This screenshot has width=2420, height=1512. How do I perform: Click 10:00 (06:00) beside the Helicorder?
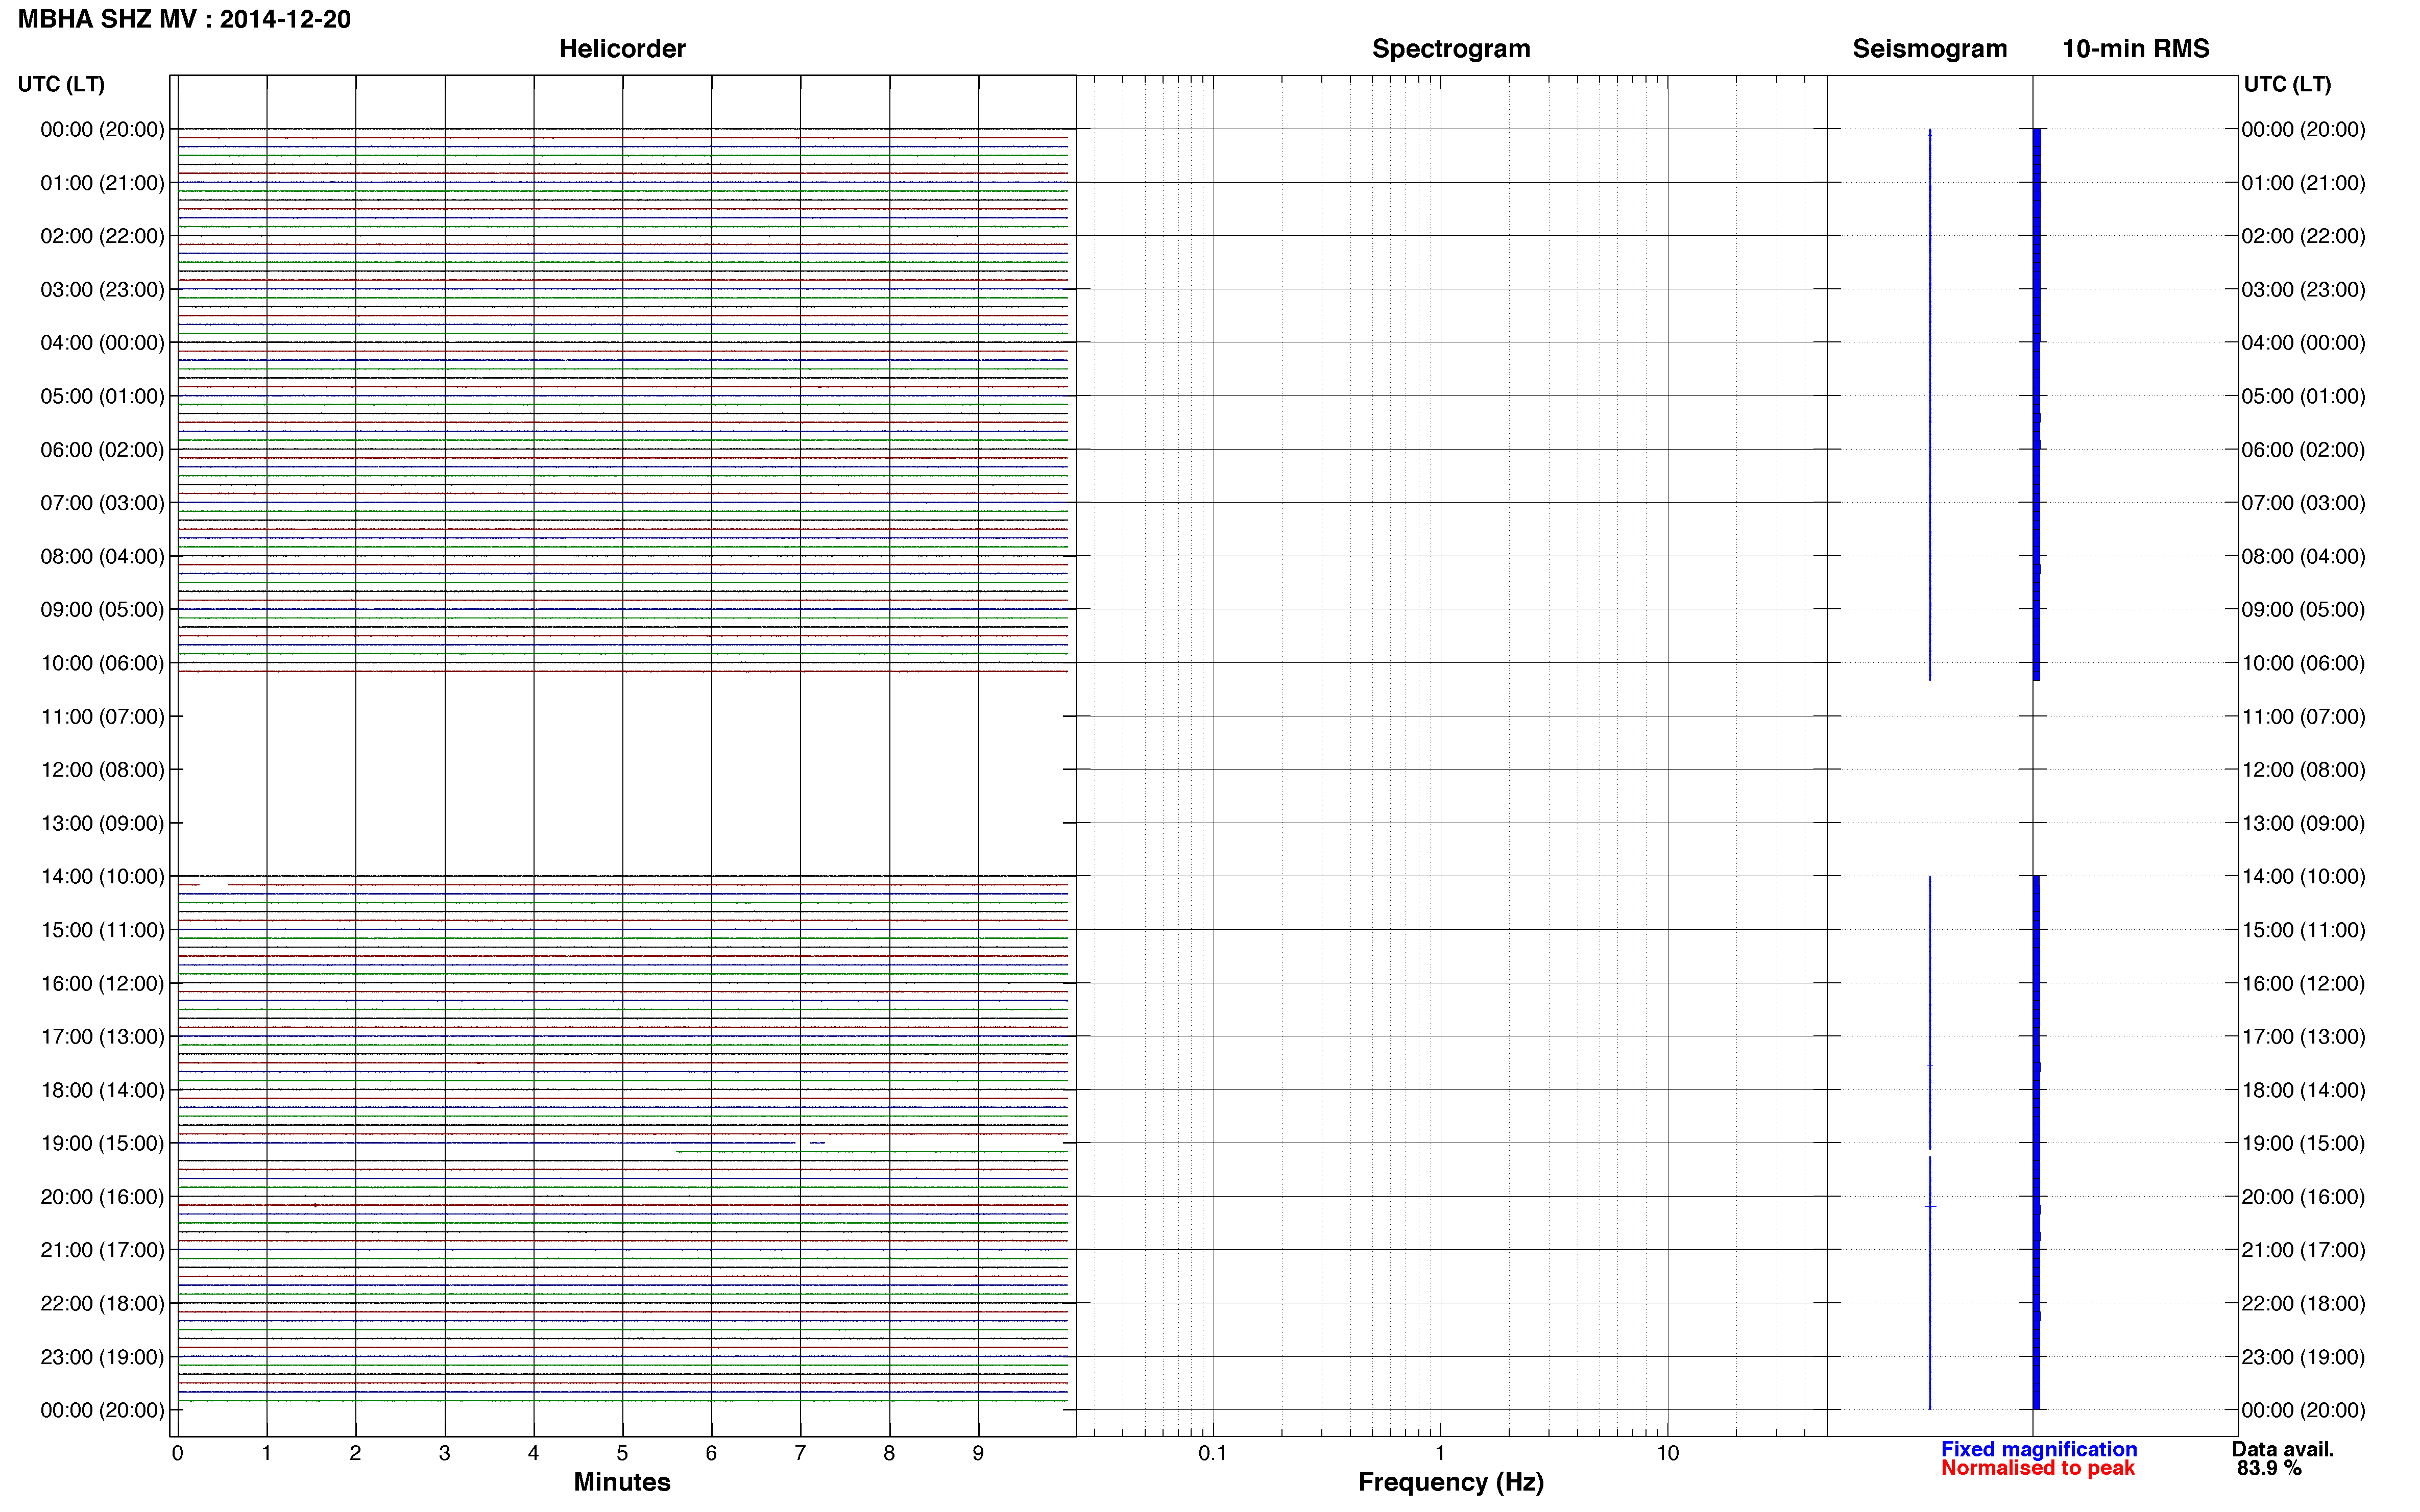coord(102,663)
